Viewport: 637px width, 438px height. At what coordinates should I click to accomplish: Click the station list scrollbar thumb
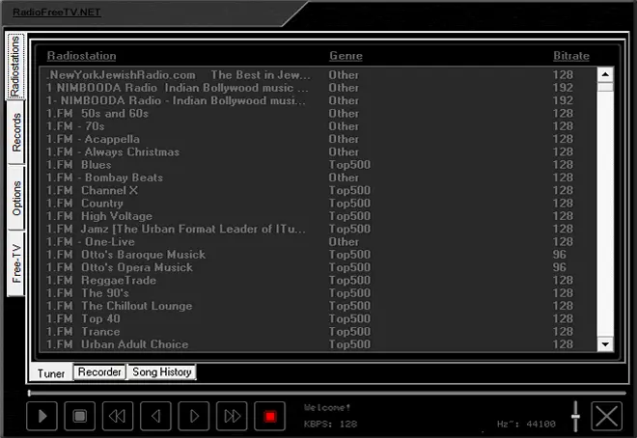(605, 87)
